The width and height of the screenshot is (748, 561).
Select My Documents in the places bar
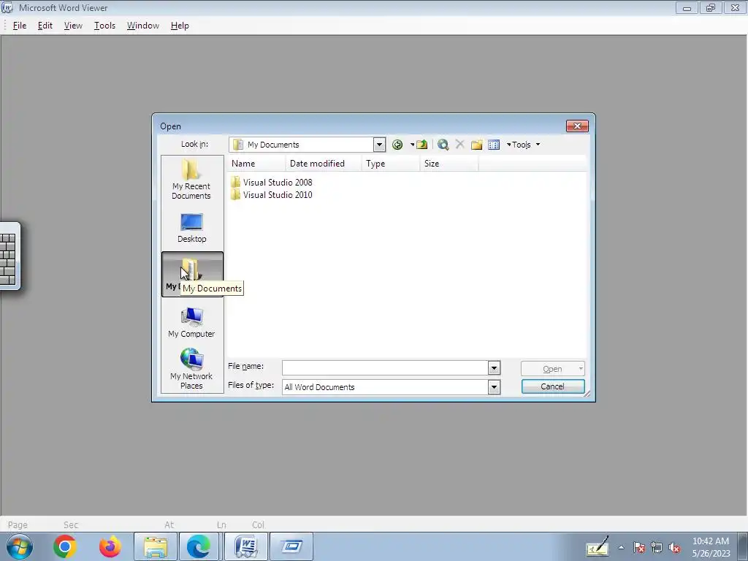click(192, 274)
